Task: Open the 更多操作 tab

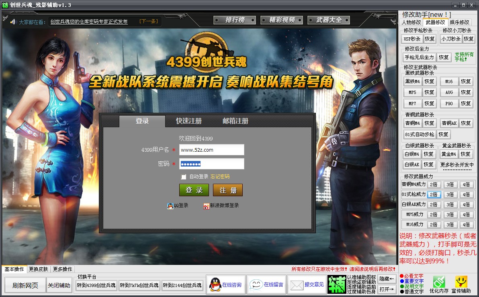Action: point(63,269)
